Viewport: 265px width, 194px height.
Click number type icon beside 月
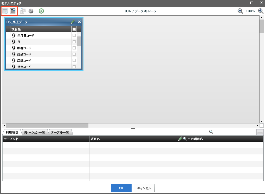14,42
